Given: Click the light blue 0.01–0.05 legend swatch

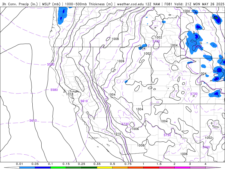Looking at the screenshot, I should tap(27, 168).
